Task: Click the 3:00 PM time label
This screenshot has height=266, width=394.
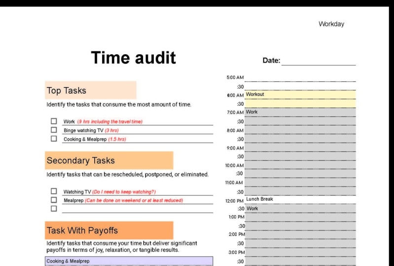Action: coord(236,252)
